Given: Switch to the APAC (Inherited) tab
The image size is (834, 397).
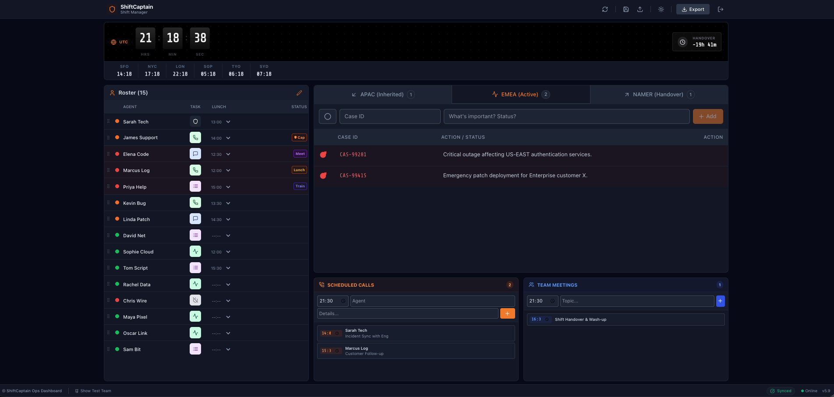Looking at the screenshot, I should pos(382,95).
